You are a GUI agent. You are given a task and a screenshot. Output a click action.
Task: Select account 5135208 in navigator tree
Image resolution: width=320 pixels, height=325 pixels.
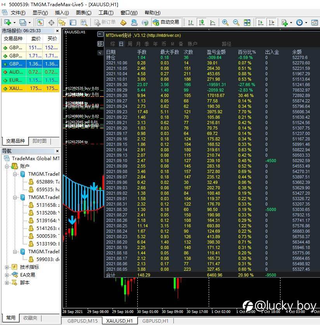tap(47, 213)
